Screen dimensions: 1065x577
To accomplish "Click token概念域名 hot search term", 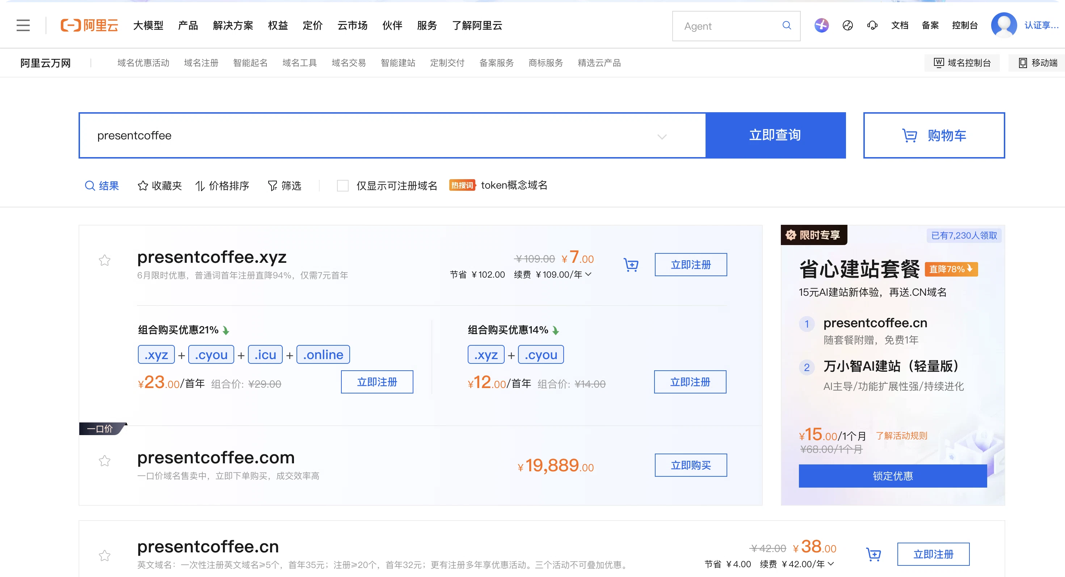I will click(x=514, y=185).
